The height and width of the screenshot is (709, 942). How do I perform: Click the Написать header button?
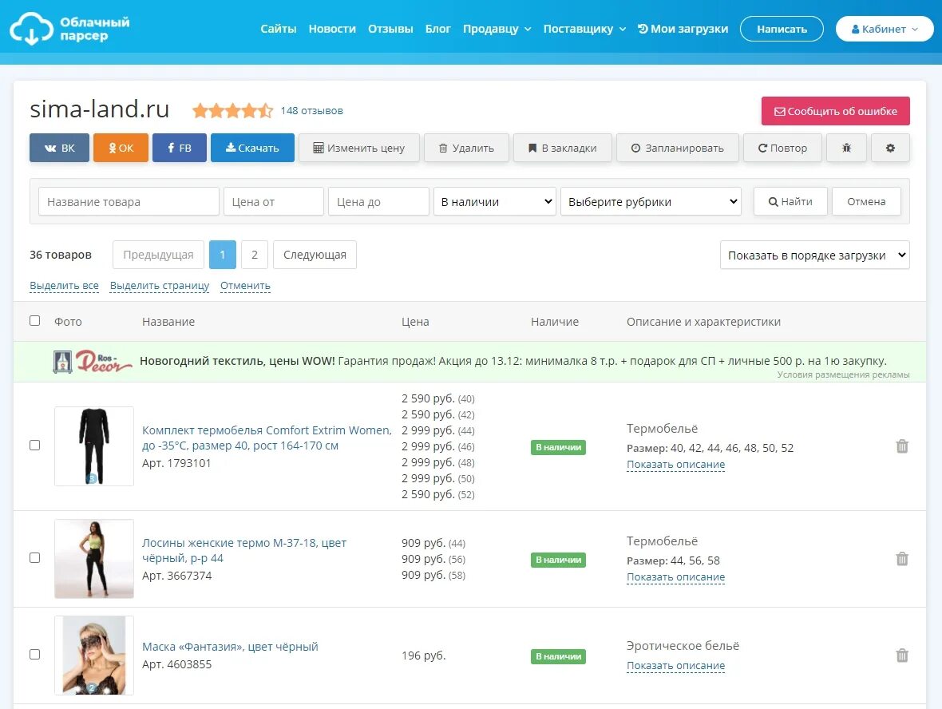[782, 29]
